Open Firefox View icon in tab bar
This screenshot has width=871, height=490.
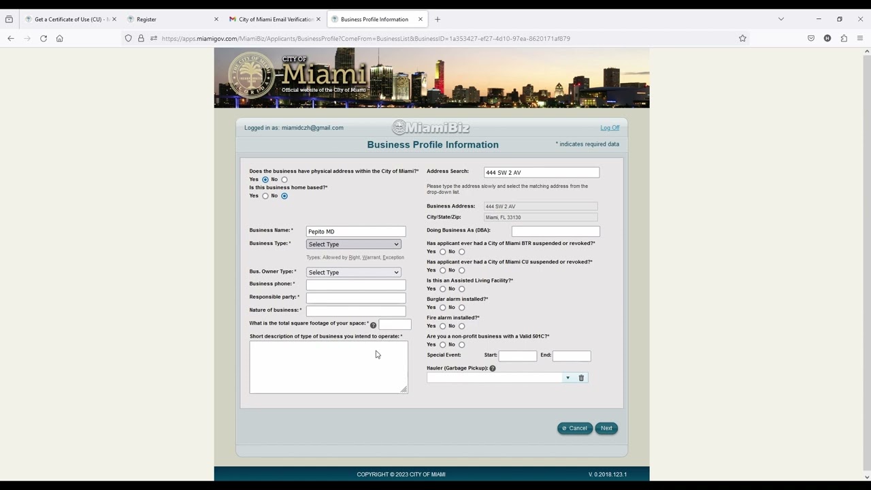coord(9,19)
